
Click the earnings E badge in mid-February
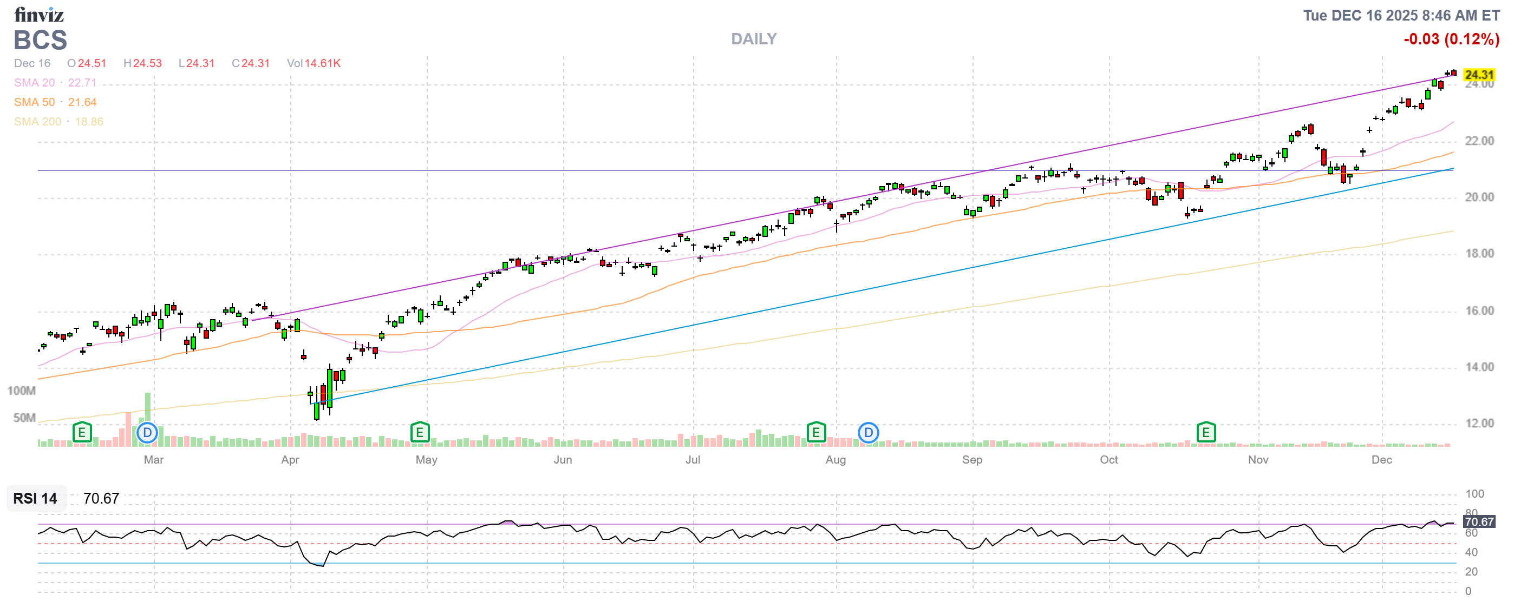click(83, 433)
